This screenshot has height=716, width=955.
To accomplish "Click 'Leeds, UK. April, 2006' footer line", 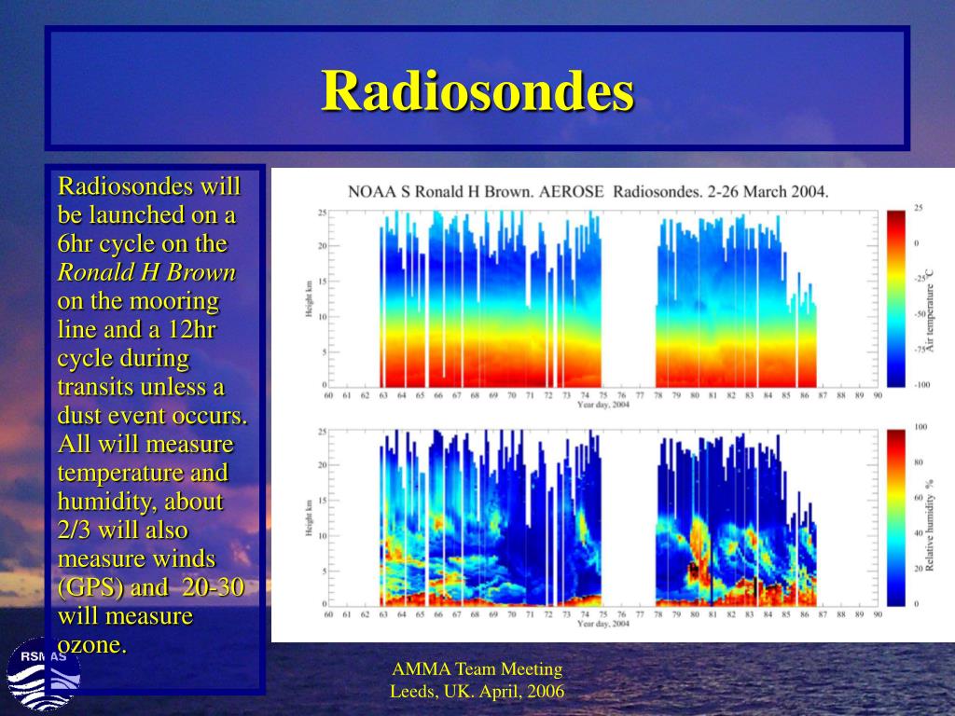I will pyautogui.click(x=477, y=691).
